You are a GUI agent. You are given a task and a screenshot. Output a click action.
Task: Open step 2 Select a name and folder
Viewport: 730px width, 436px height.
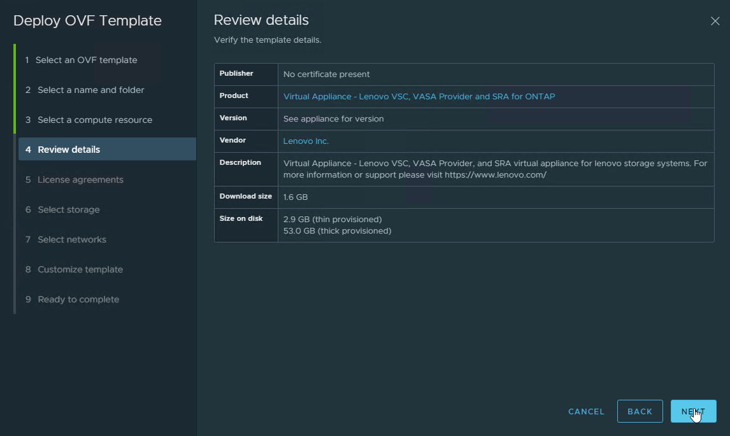pos(90,90)
